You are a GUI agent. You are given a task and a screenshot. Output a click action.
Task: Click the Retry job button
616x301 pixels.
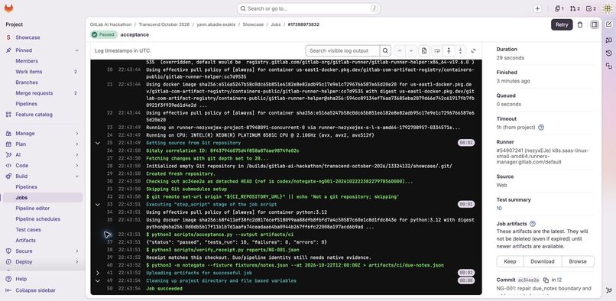click(562, 24)
